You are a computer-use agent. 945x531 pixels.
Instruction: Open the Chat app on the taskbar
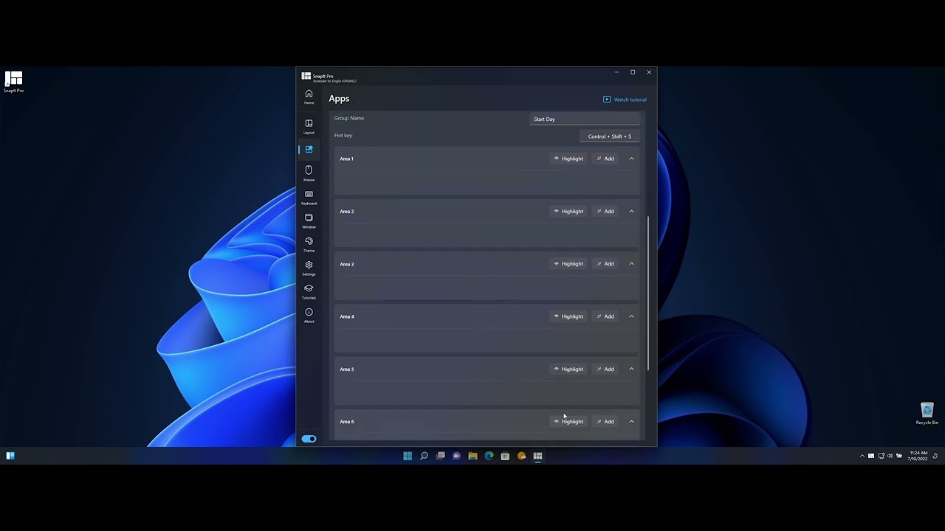pos(456,456)
